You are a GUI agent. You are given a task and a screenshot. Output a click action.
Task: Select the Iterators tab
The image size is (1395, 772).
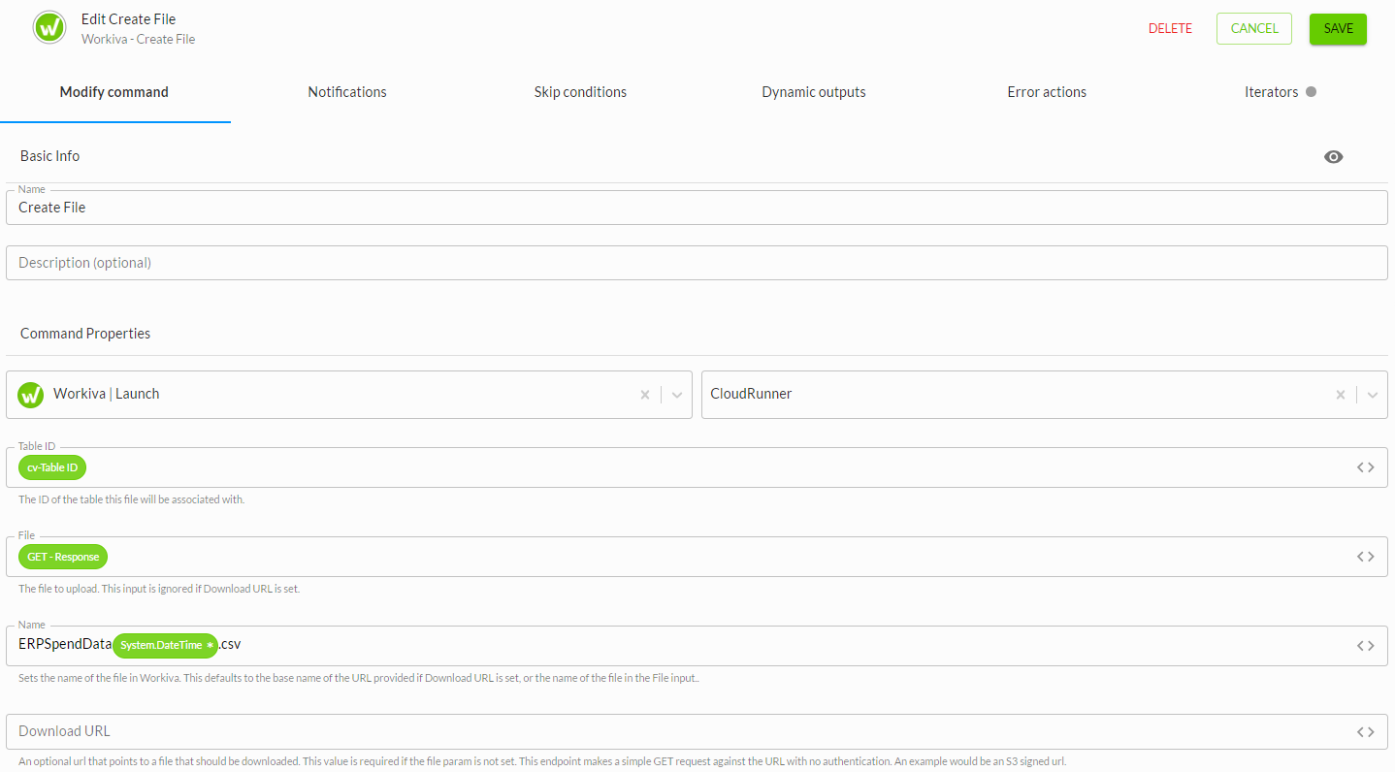(1271, 92)
